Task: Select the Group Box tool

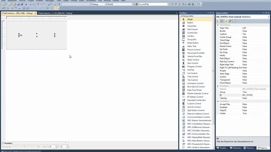Action: (x=196, y=39)
